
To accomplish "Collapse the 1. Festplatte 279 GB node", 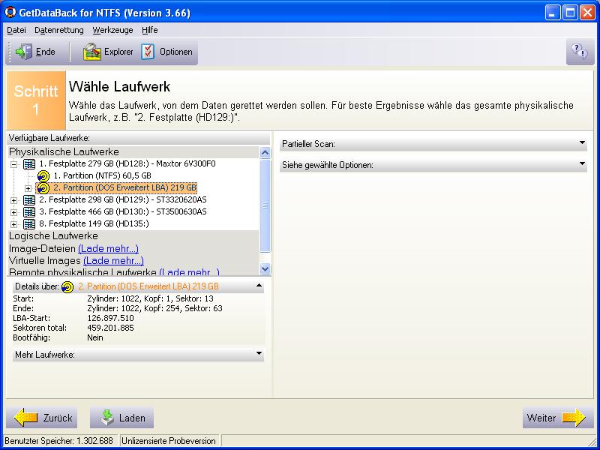I will tap(13, 164).
